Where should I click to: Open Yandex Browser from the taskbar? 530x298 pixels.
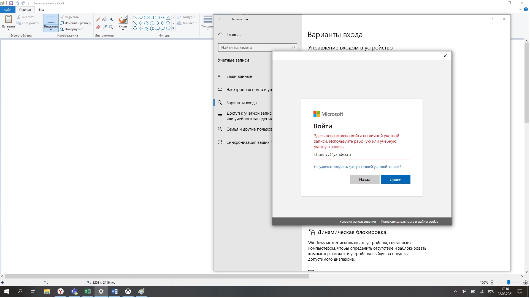(x=61, y=292)
